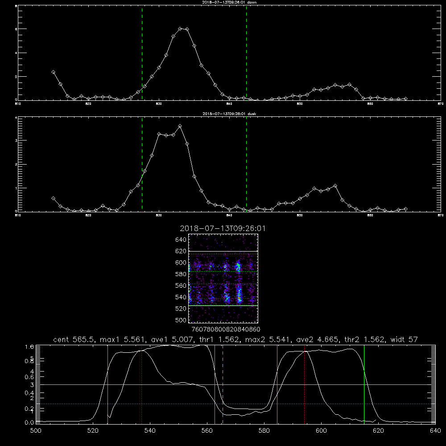The width and height of the screenshot is (446, 446).
Task: Click the left green dashed line in the dawn plot
Action: [x=142, y=53]
